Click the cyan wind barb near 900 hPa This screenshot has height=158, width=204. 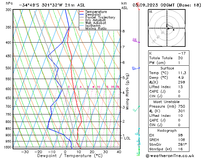(x=137, y=134)
